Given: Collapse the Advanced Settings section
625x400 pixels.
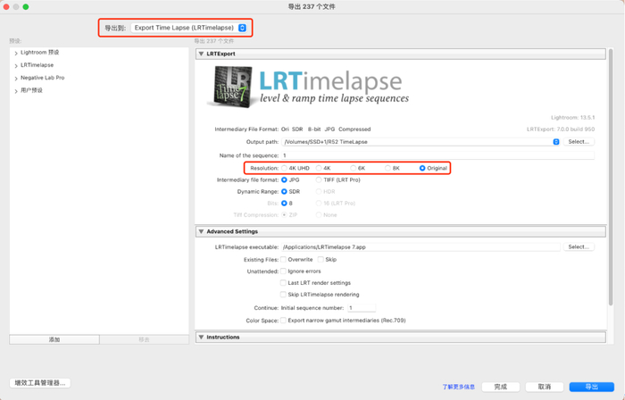Looking at the screenshot, I should (201, 231).
